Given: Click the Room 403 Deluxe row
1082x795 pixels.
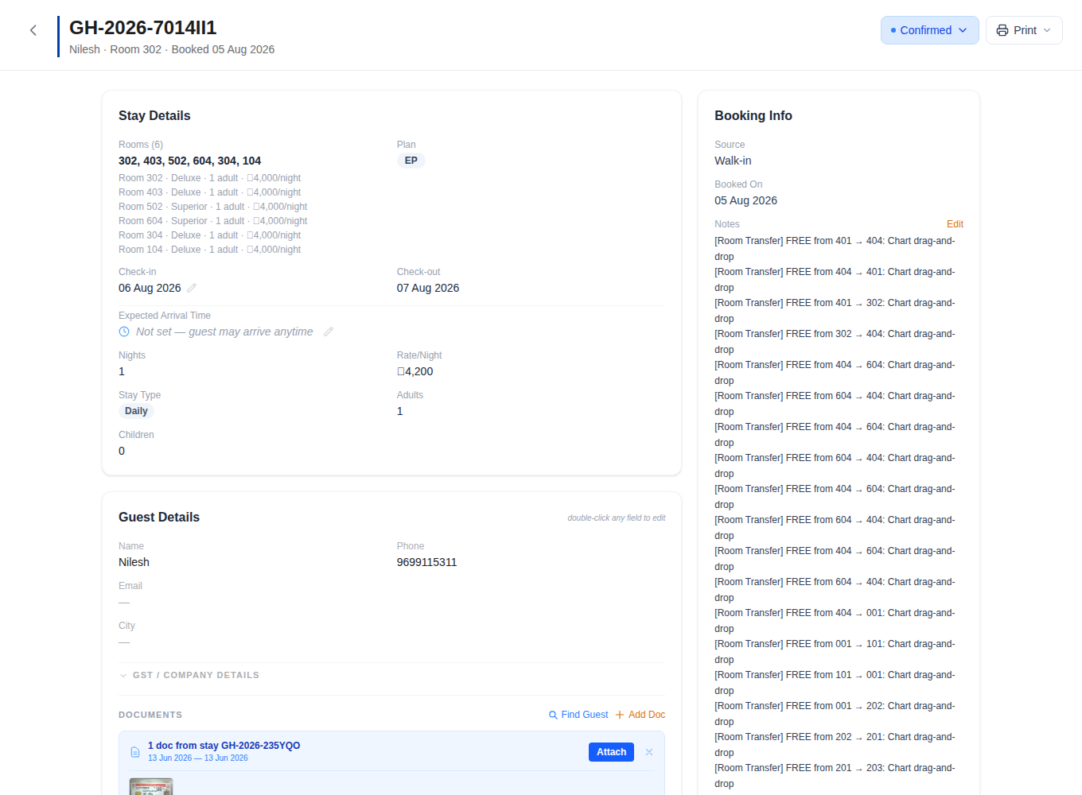Looking at the screenshot, I should click(210, 192).
